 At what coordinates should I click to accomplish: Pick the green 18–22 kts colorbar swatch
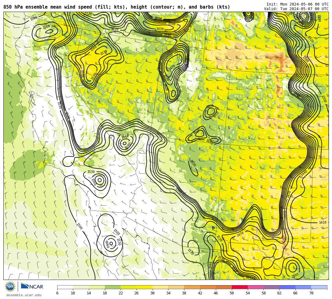pos(113,287)
